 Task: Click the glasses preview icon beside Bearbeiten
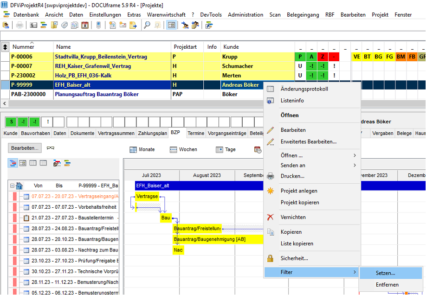coord(51,148)
